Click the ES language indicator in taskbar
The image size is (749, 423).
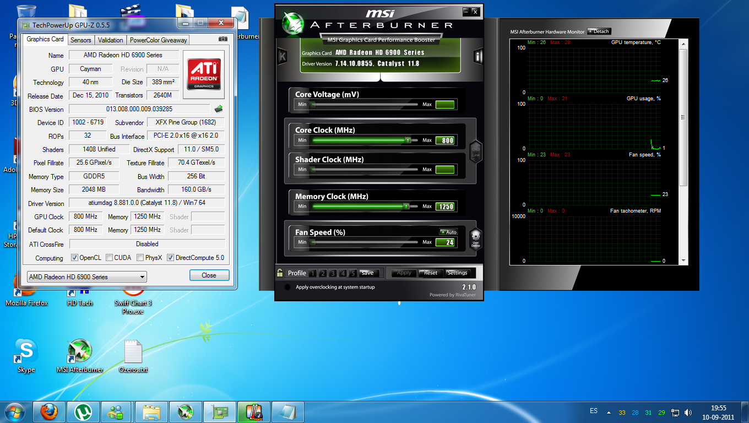click(x=593, y=411)
